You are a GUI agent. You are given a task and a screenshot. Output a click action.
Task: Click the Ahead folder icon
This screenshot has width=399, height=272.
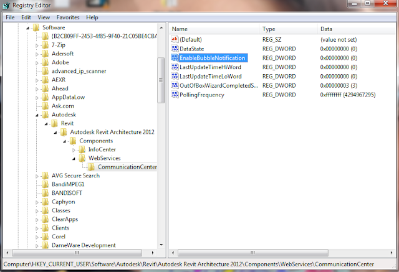[x=46, y=88]
